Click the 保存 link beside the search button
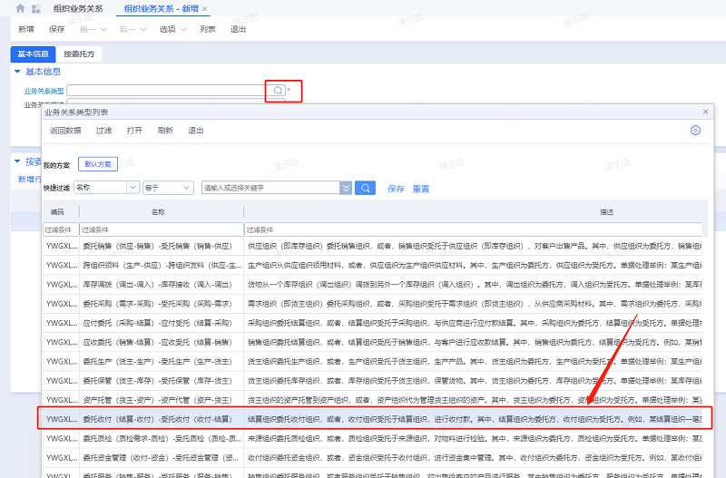The image size is (726, 478). point(396,189)
